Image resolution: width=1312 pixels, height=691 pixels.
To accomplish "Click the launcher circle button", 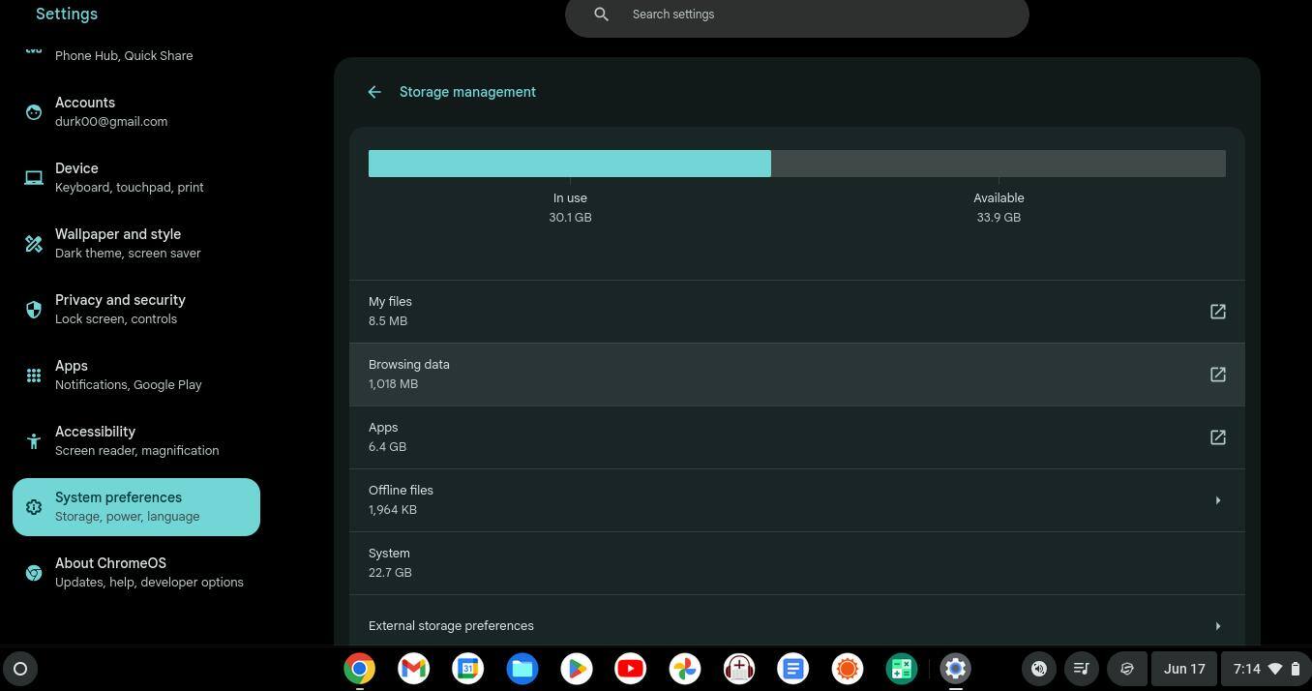I will coord(20,669).
